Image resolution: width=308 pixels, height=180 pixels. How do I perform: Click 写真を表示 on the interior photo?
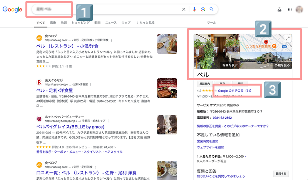point(230,65)
